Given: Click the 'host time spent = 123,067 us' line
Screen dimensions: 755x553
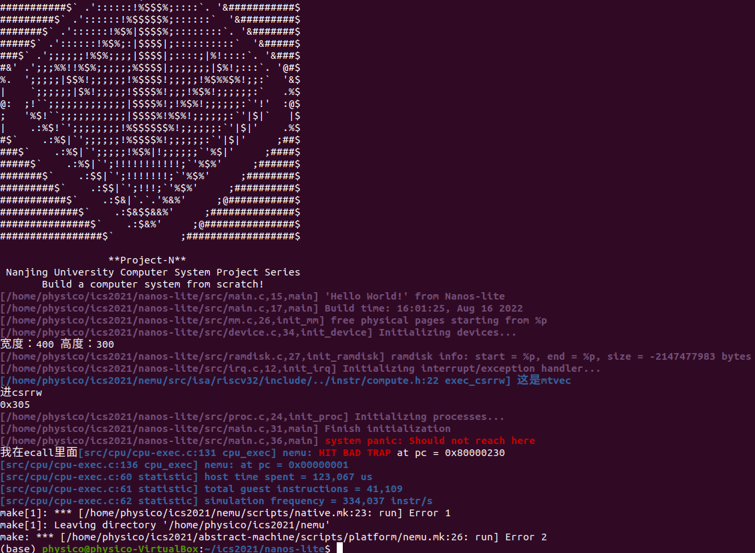Looking at the screenshot, I should (x=186, y=477).
